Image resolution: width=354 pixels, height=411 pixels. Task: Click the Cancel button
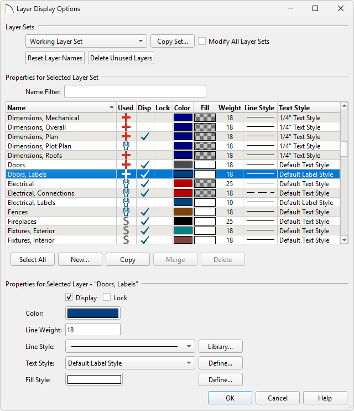pyautogui.click(x=278, y=398)
